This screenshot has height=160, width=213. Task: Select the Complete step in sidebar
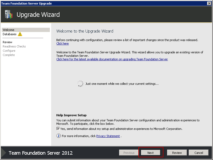pos(9,55)
